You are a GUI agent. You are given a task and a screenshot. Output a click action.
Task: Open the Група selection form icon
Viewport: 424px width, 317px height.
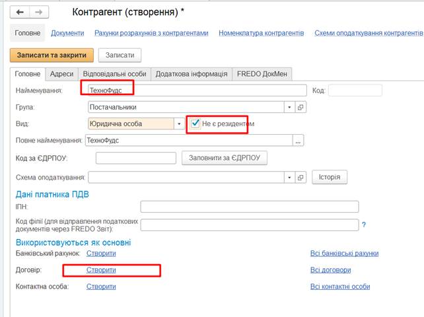coord(300,107)
